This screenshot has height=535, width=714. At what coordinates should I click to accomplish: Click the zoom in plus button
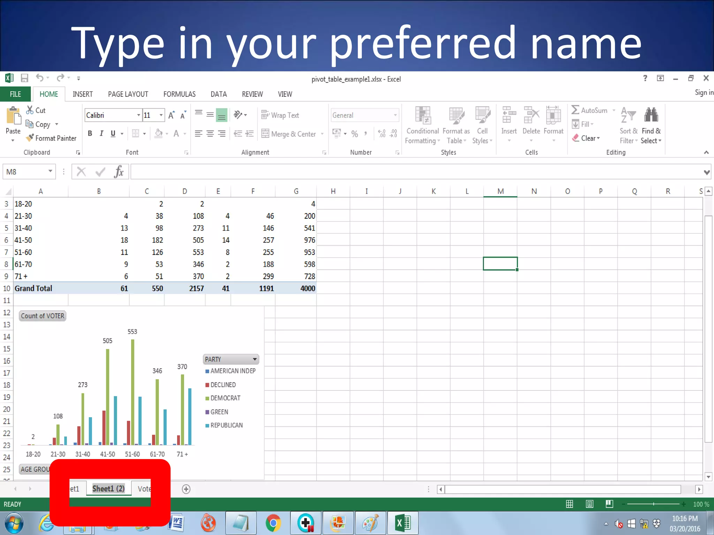[684, 504]
